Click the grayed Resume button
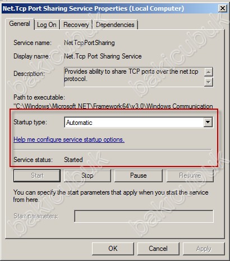Screen dimensions: 230x261 pos(190,175)
